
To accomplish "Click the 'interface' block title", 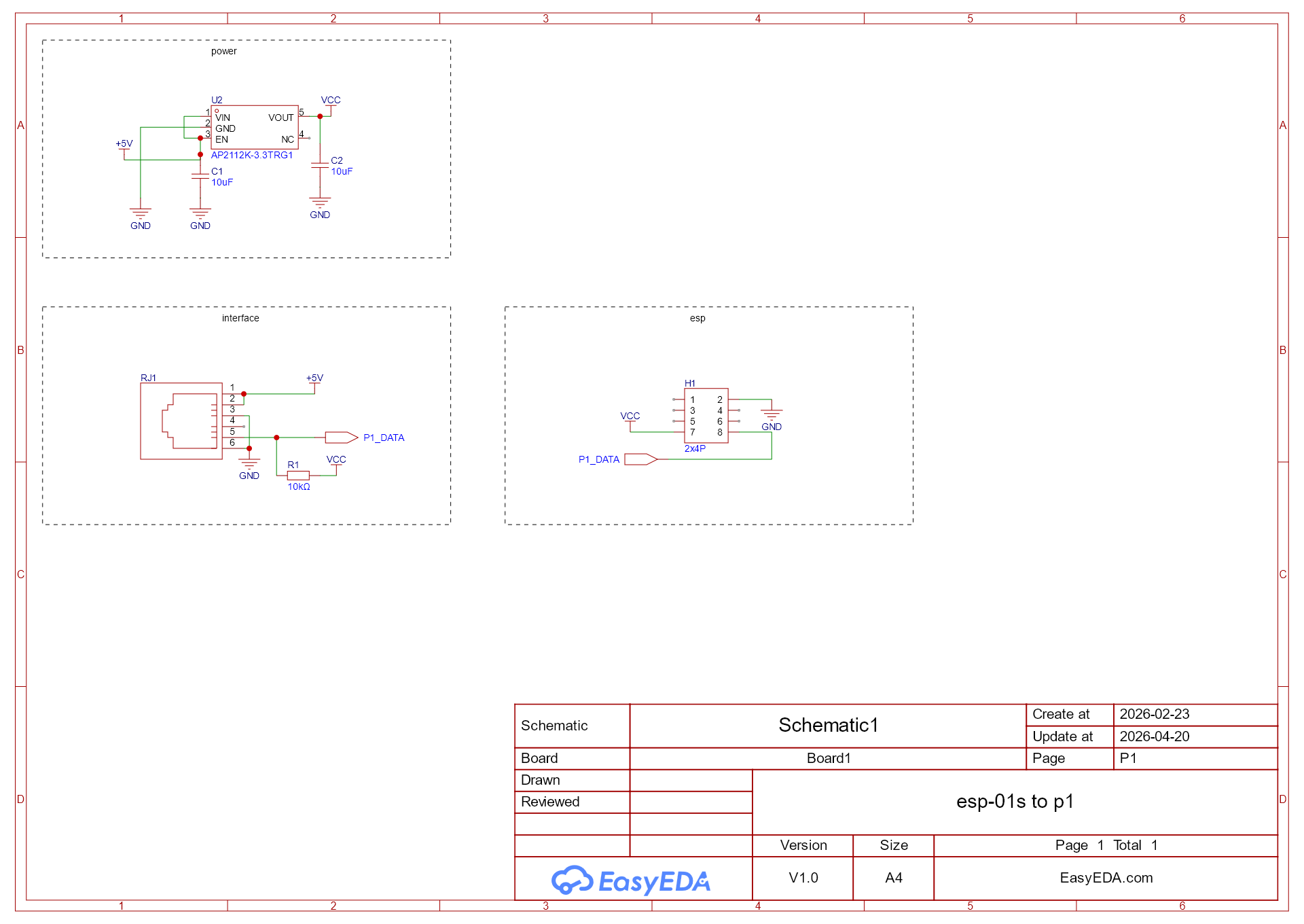I will [240, 318].
